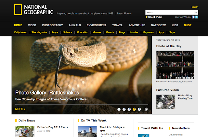Open the Photography menu
Image resolution: width=208 pixels, height=137 pixels.
(x=52, y=25)
